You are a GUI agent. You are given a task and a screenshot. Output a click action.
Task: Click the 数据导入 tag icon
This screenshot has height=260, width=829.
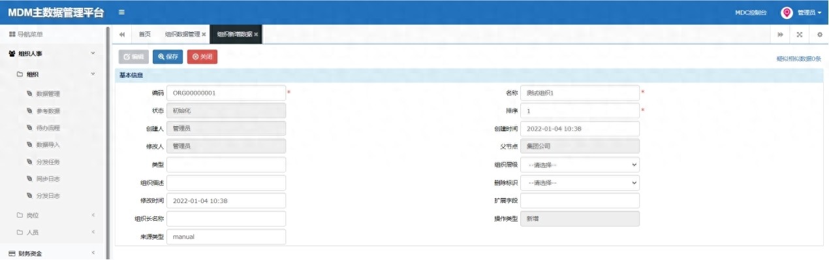click(30, 145)
